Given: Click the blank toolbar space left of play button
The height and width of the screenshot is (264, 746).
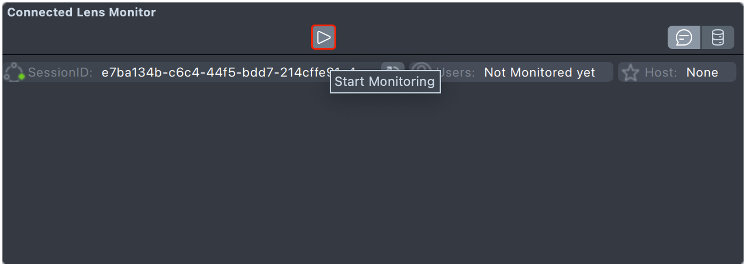Looking at the screenshot, I should pyautogui.click(x=158, y=37).
